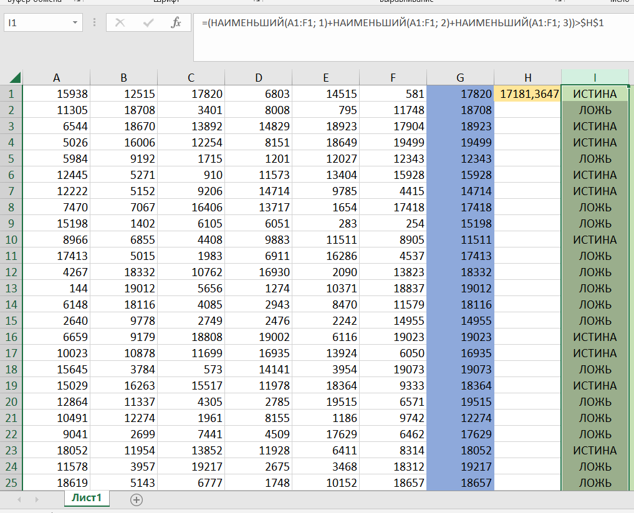634x513 pixels.
Task: Select row 10 header
Action: (11, 240)
